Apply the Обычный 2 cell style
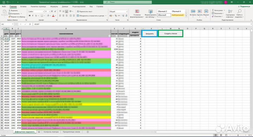Image resolution: width=253 pixels, height=137 pixels. tap(162, 12)
